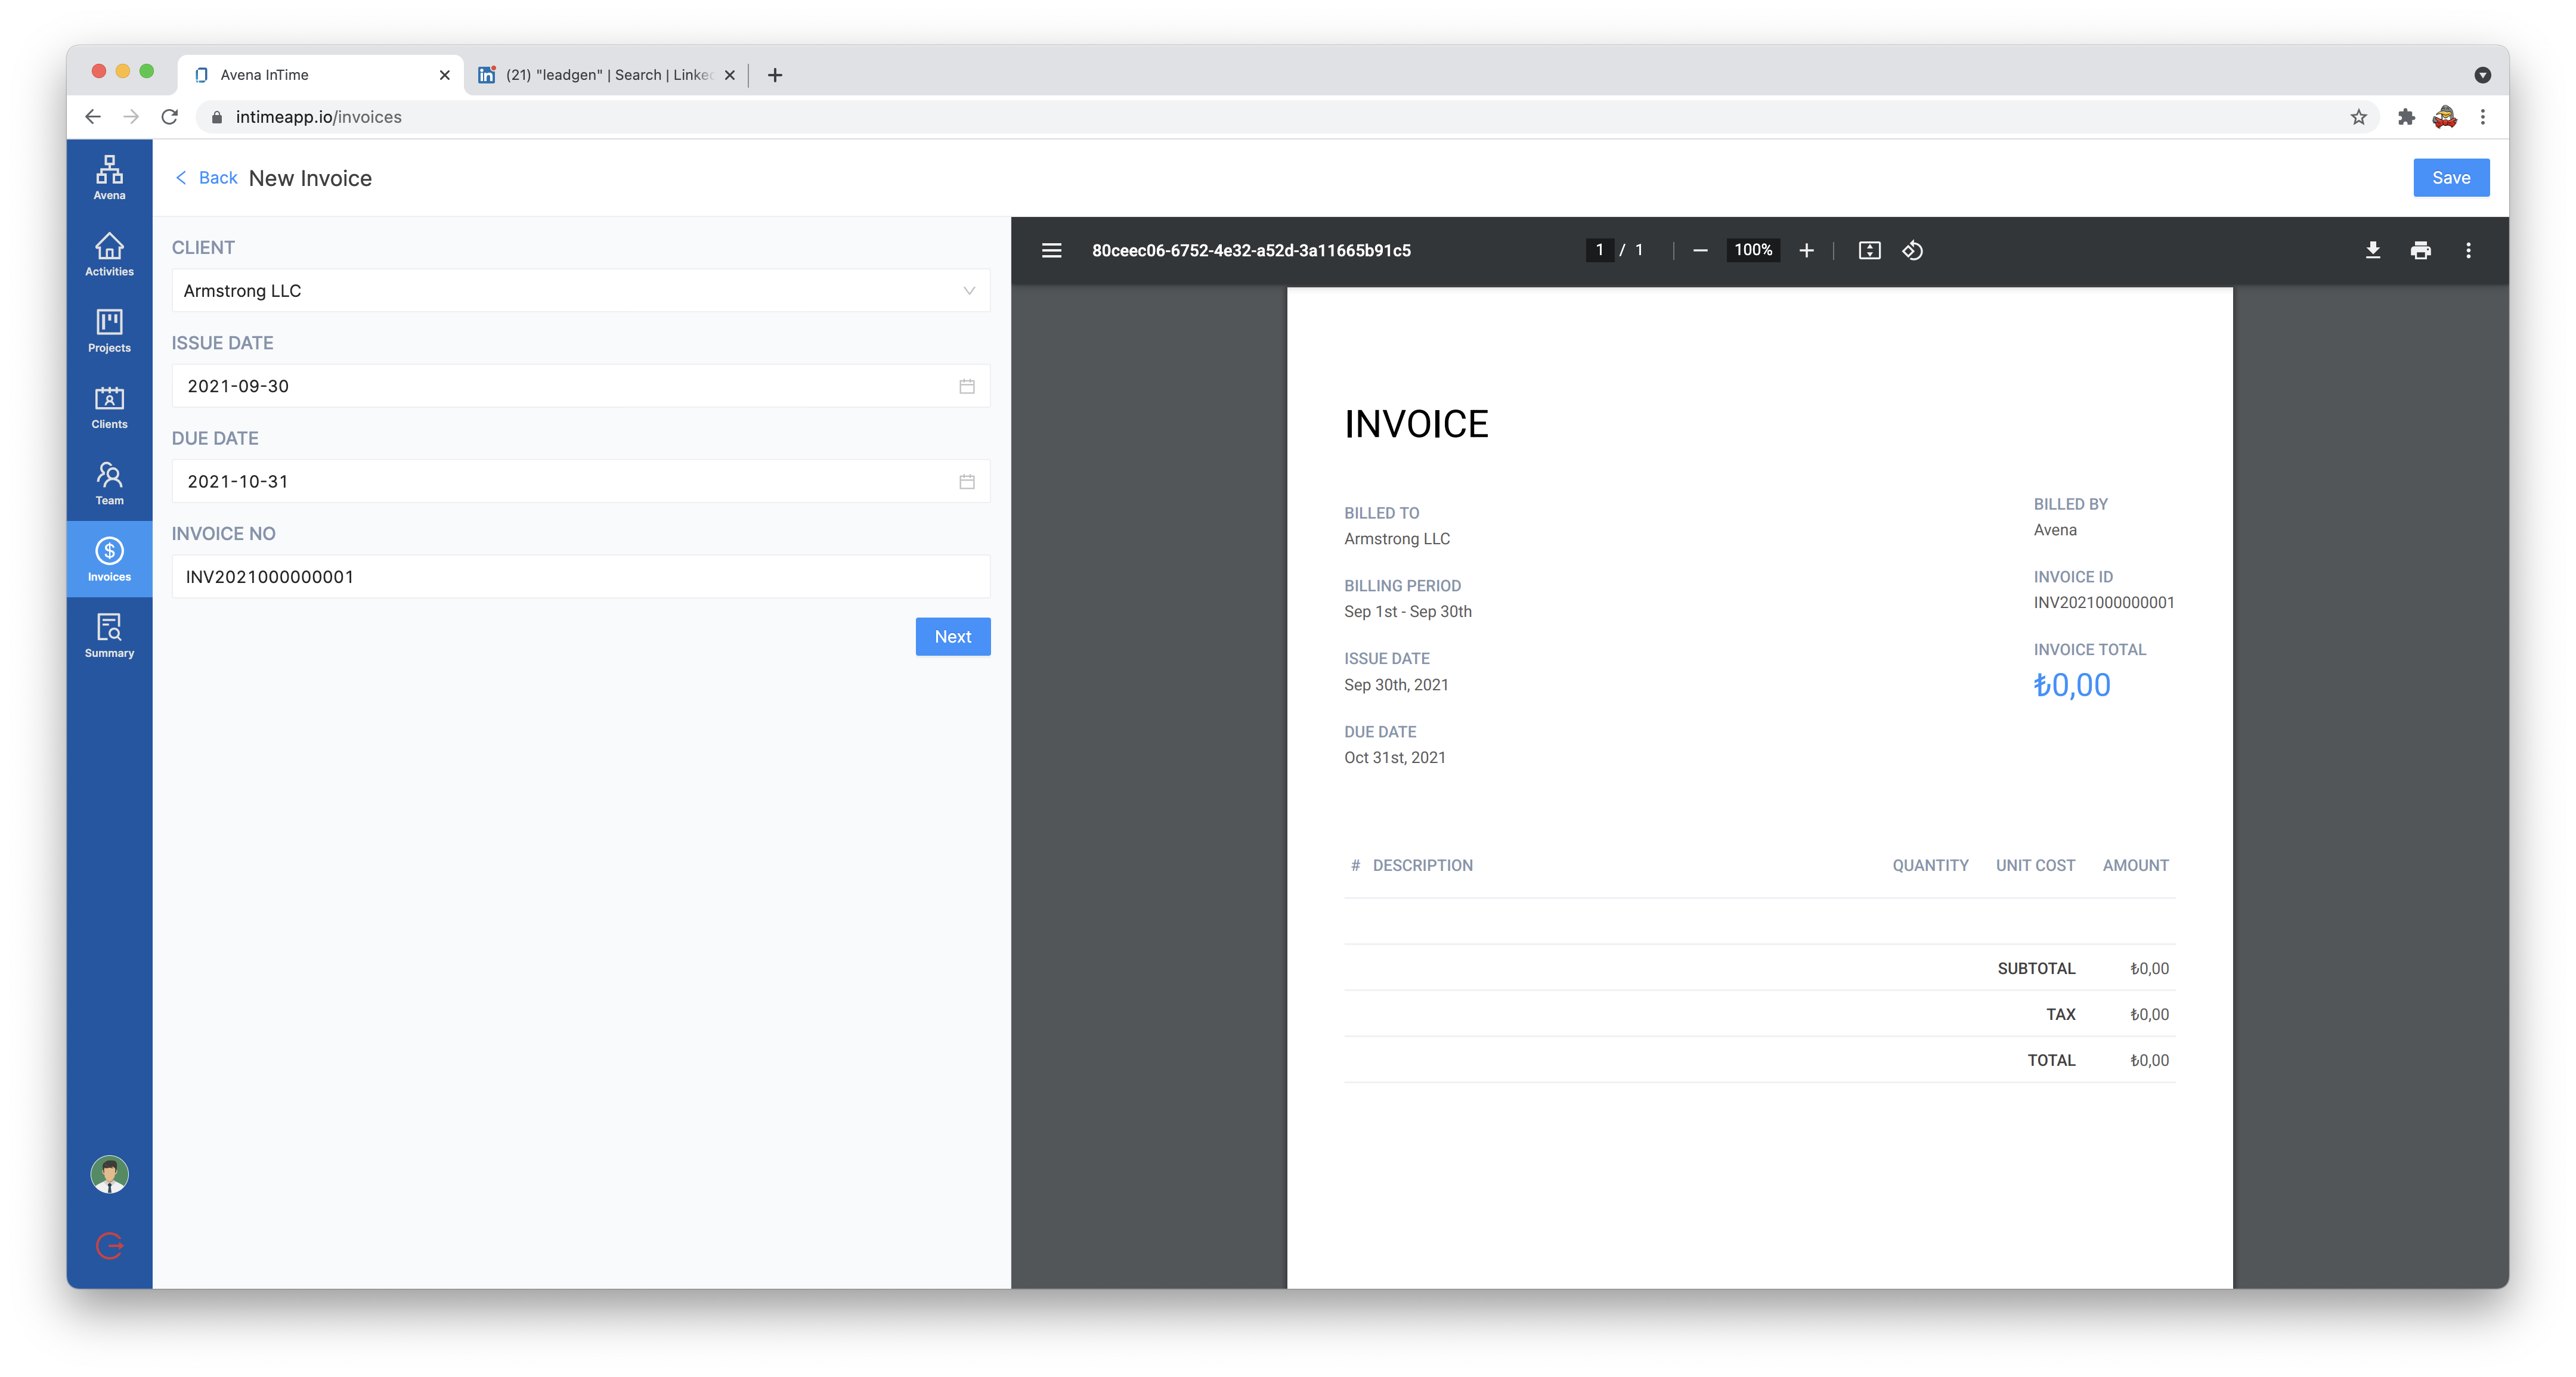Open more options in the PDF viewer
This screenshot has height=1377, width=2576.
pos(2468,250)
